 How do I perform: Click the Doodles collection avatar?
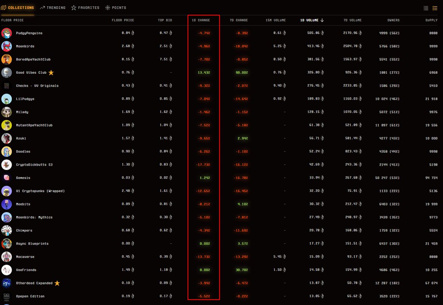pos(7,152)
